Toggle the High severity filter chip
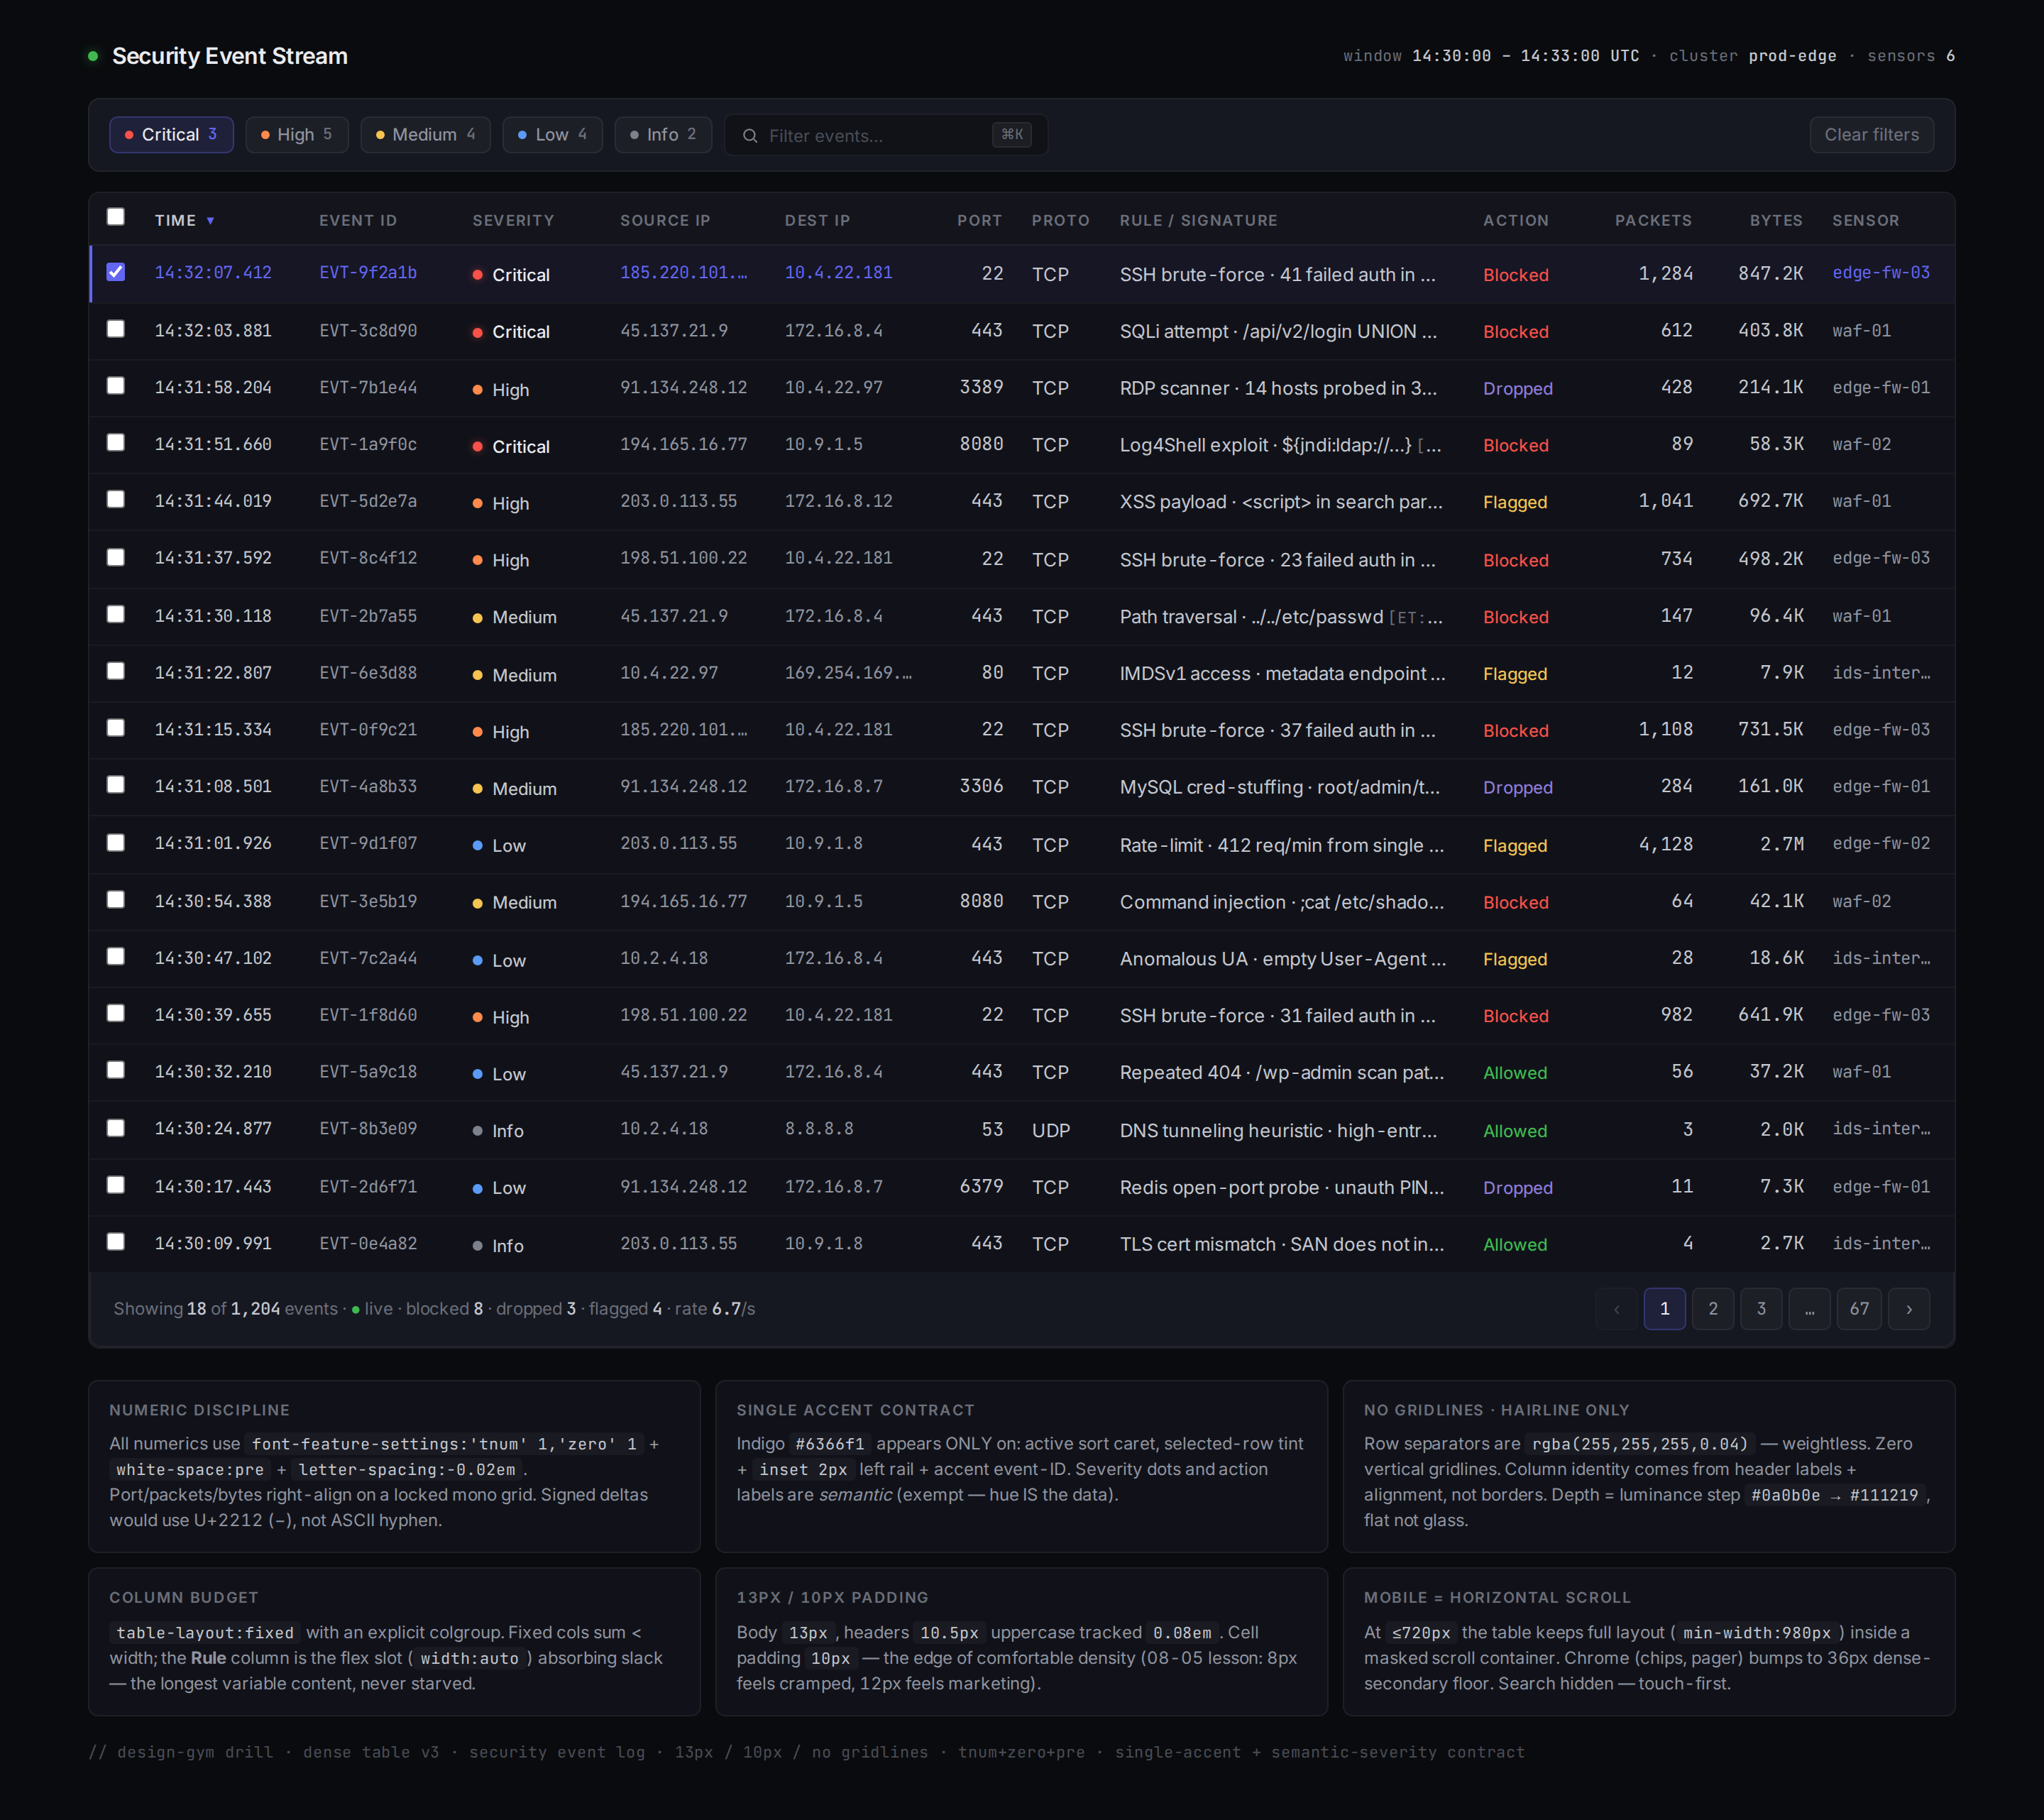The height and width of the screenshot is (1820, 2044). point(296,134)
